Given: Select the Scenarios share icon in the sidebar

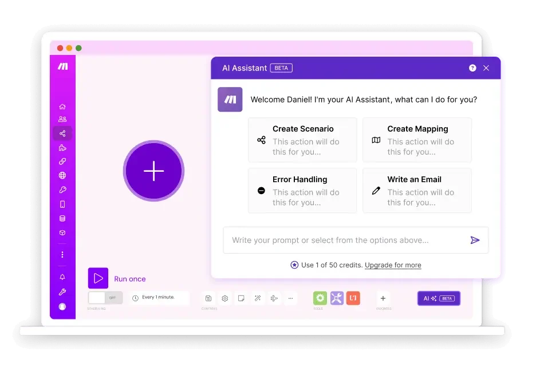Looking at the screenshot, I should (62, 133).
